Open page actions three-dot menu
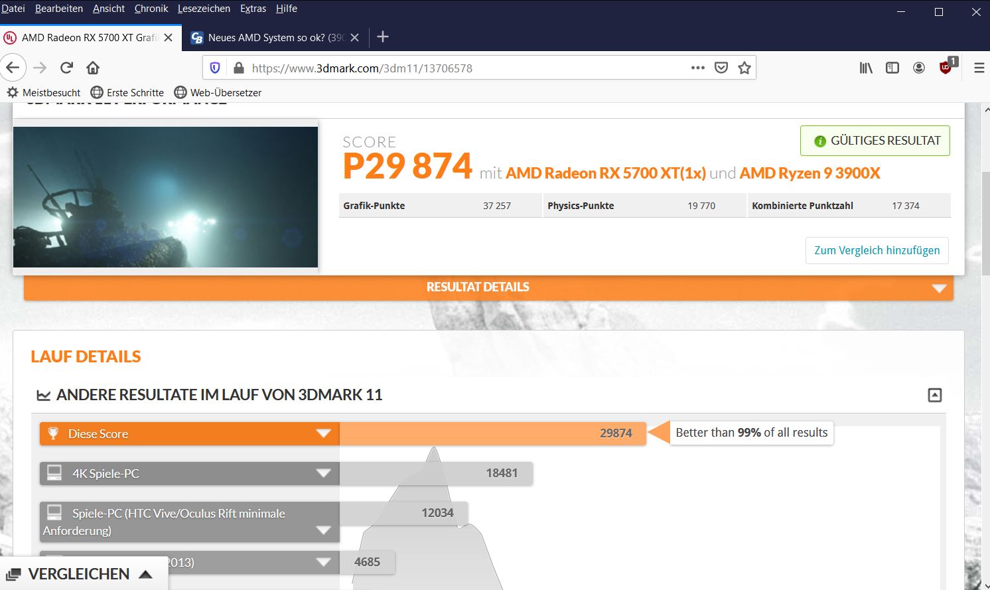 (x=697, y=68)
